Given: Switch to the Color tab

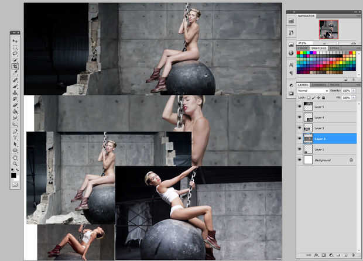Looking at the screenshot, I should 303,48.
